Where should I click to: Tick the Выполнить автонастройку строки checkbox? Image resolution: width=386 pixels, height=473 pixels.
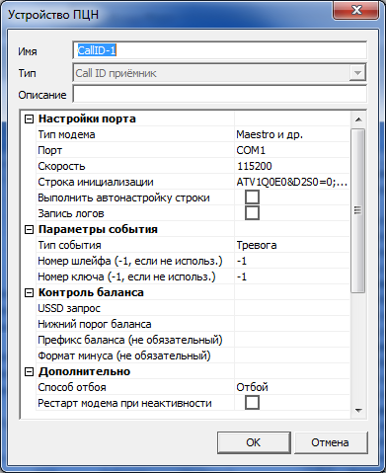pyautogui.click(x=252, y=197)
